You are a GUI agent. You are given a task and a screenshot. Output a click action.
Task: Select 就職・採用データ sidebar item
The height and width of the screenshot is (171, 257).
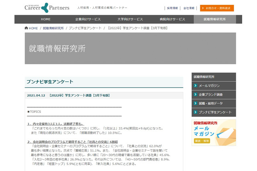point(214,103)
